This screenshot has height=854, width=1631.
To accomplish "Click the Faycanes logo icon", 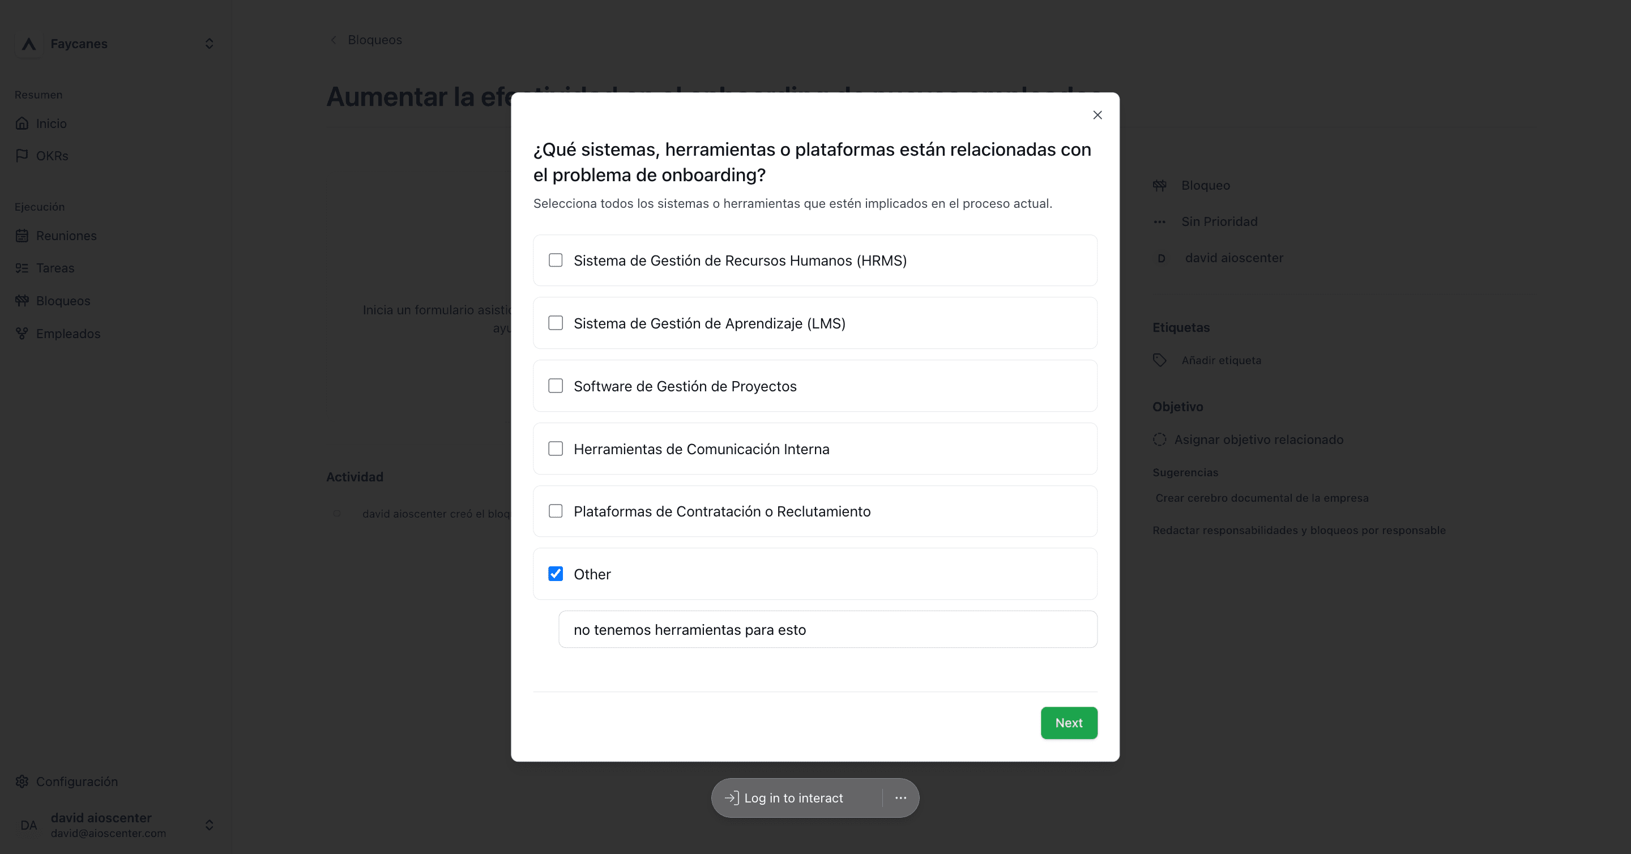I will point(28,44).
